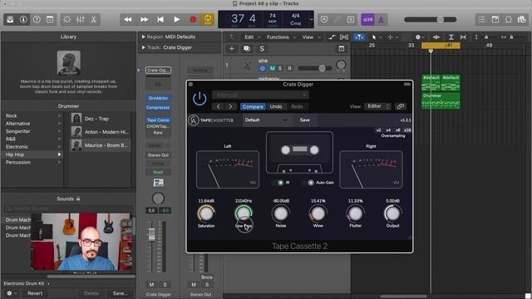Start recording with the red Record button

pos(193,20)
